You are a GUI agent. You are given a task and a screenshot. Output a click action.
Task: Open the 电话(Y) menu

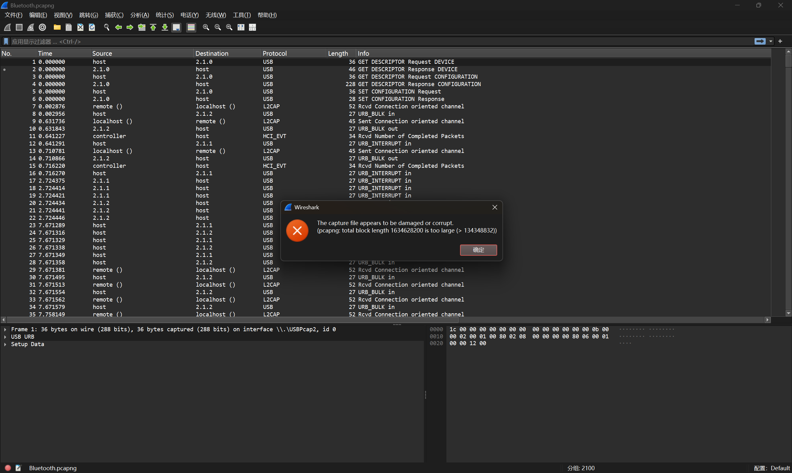point(189,15)
